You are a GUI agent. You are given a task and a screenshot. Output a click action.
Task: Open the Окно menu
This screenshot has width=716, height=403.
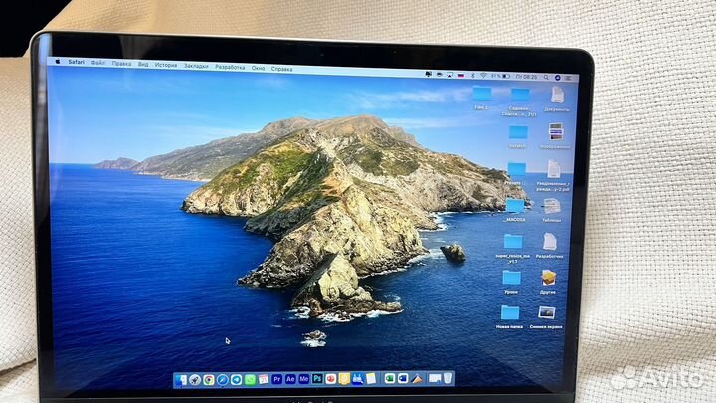click(x=258, y=68)
